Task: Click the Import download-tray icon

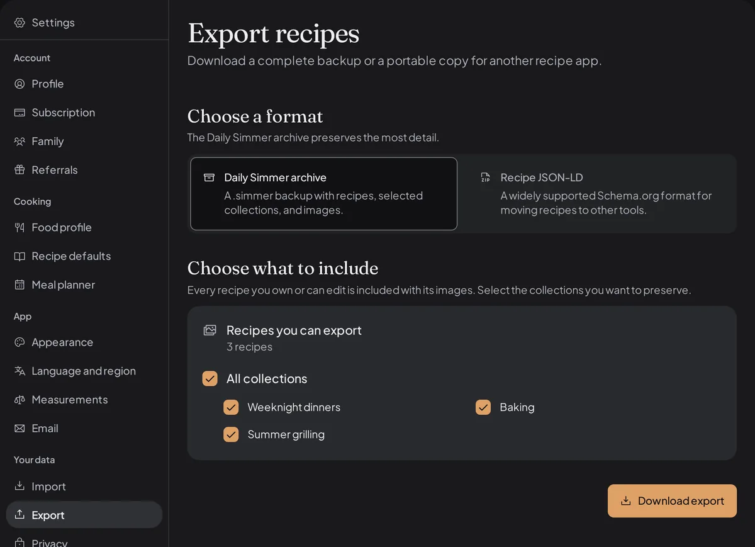Action: [20, 487]
